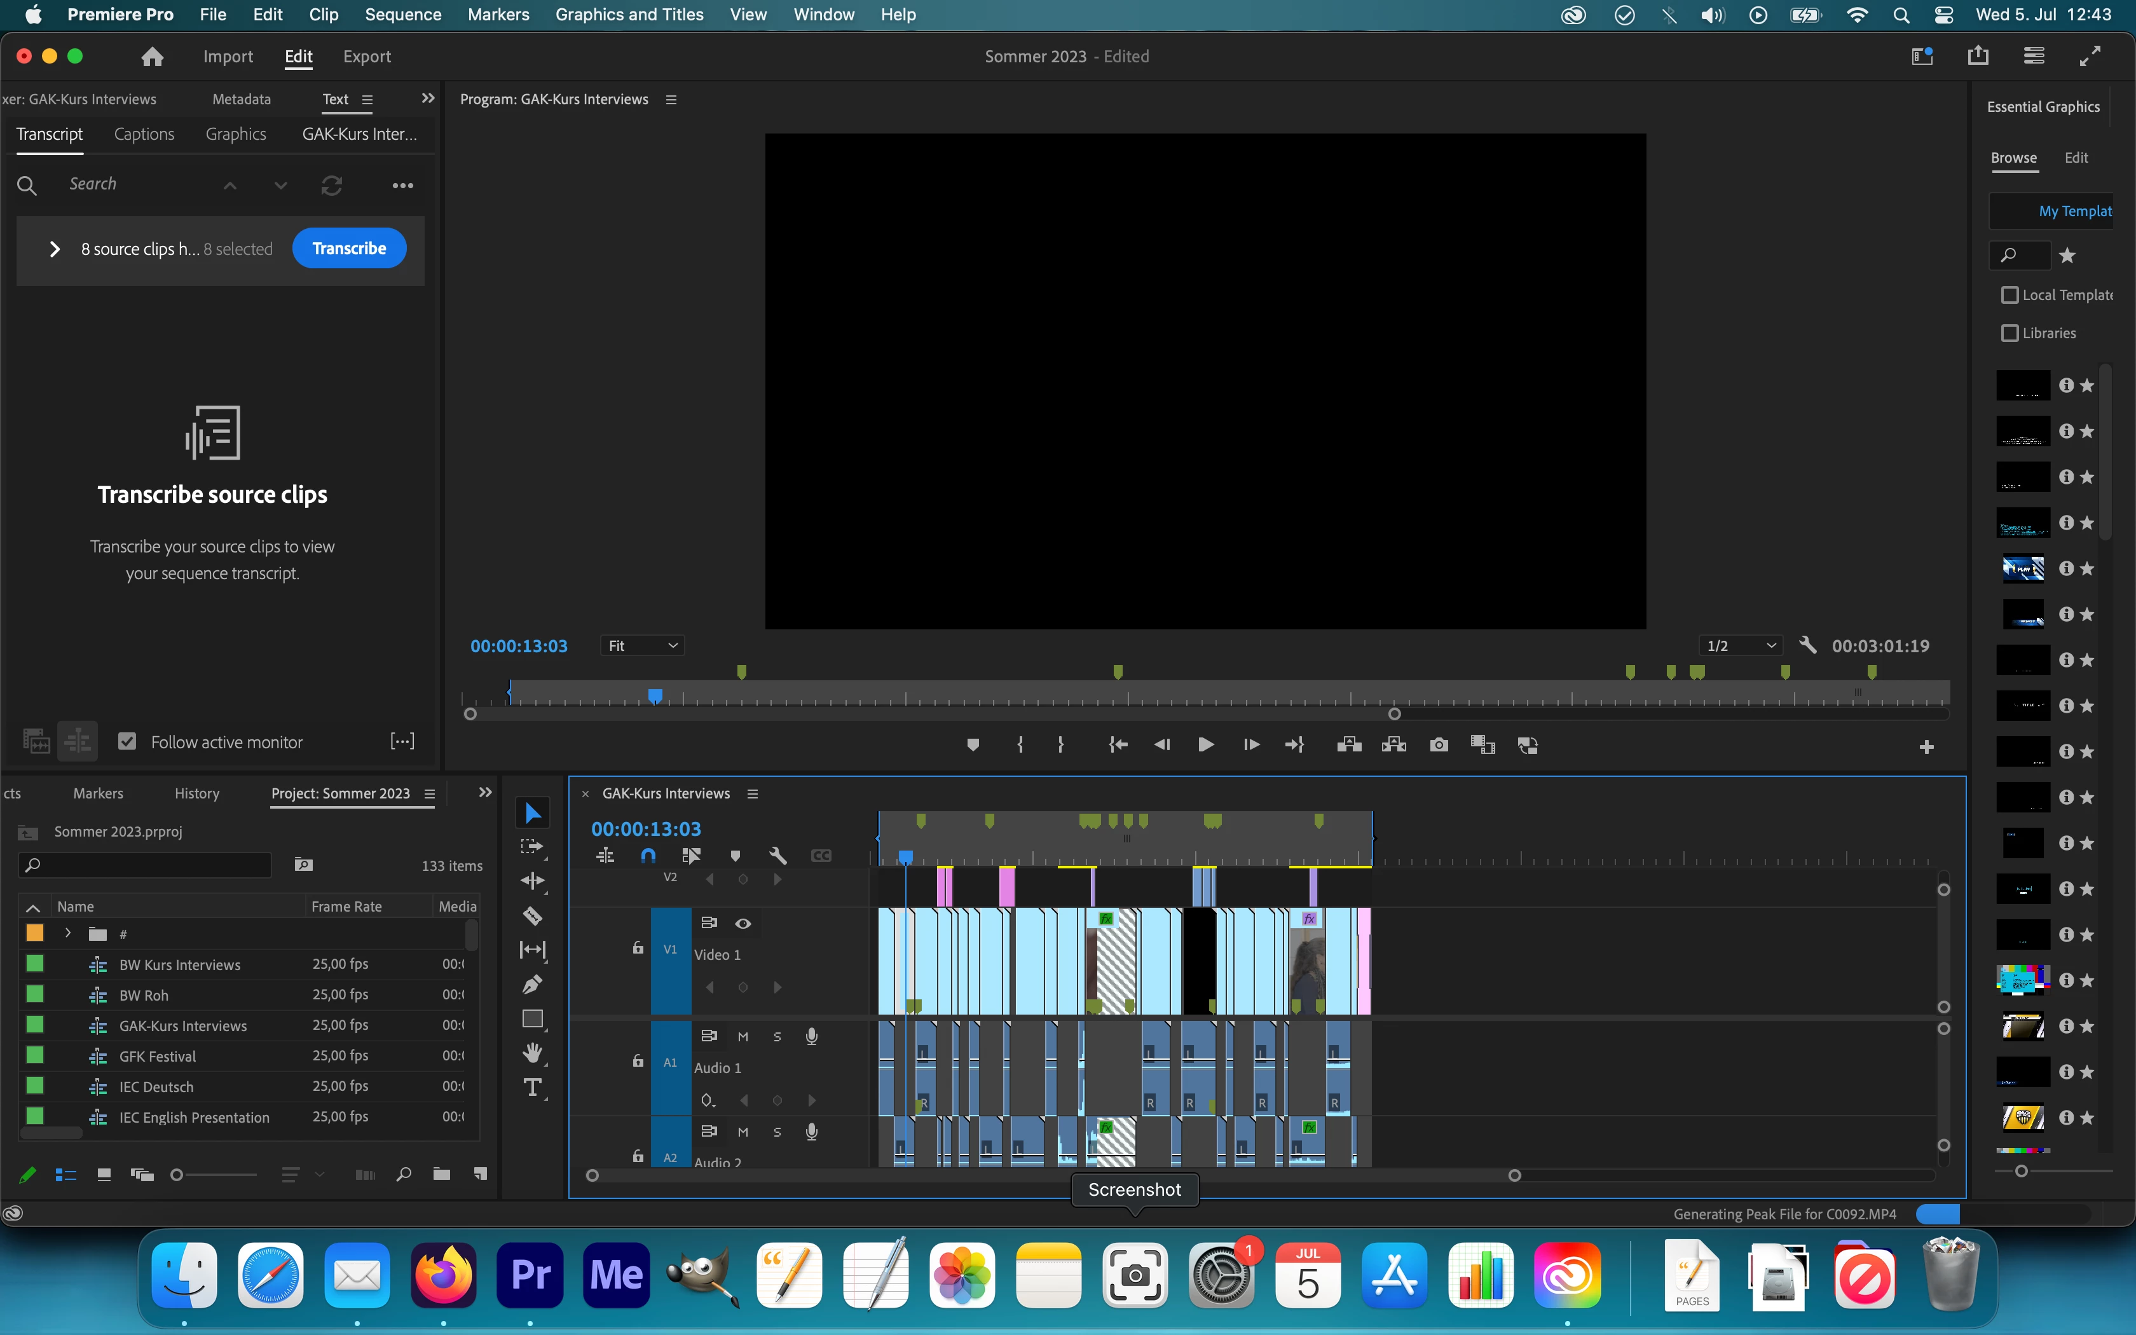
Task: Select the Razor tool
Action: [532, 915]
